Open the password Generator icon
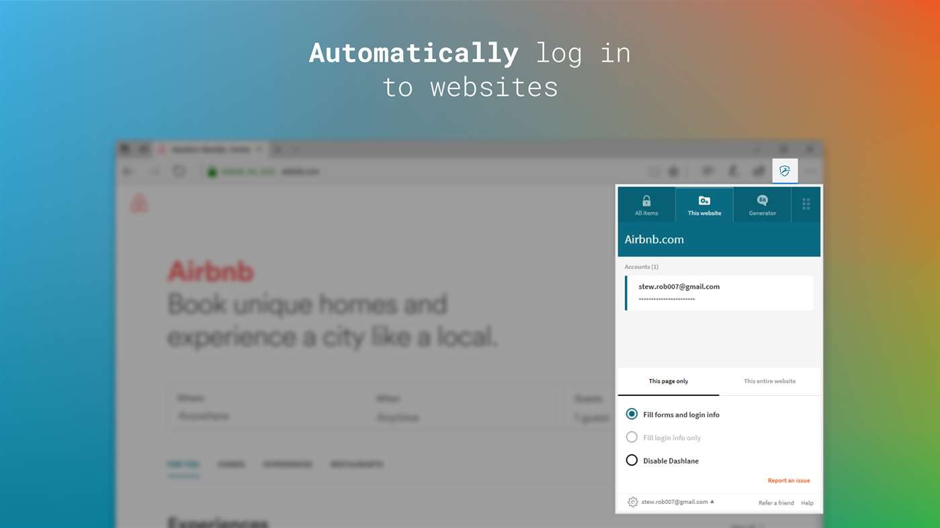This screenshot has width=940, height=528. [762, 201]
